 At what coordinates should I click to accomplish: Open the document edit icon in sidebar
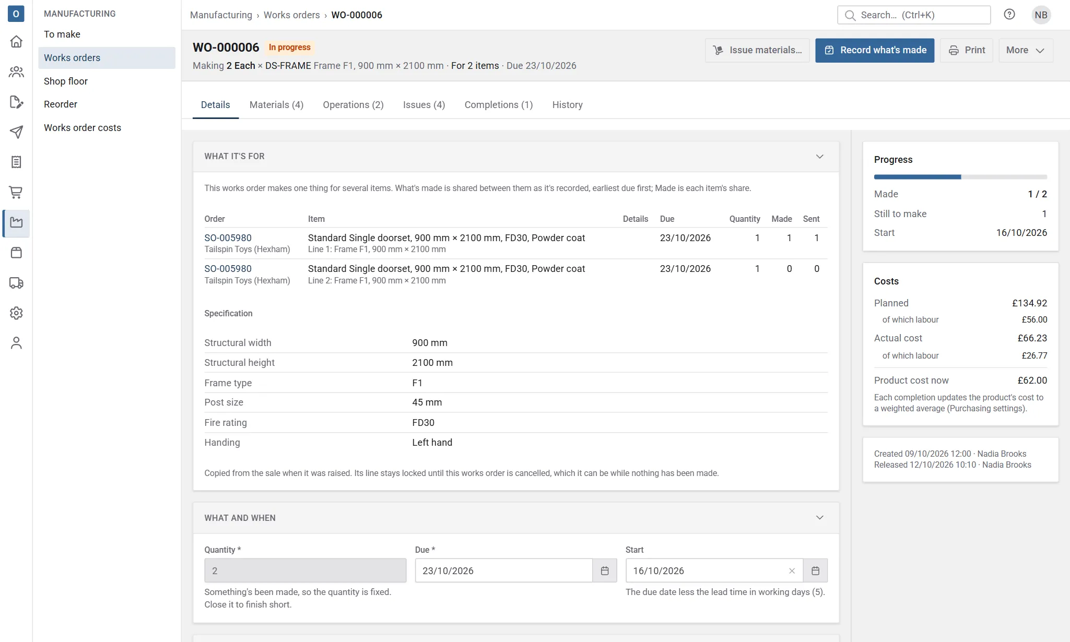point(16,102)
